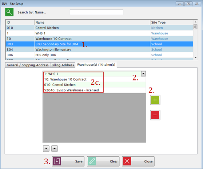The width and height of the screenshot is (203, 169).
Task: Select the Washington Elementary row
Action: 99,50
